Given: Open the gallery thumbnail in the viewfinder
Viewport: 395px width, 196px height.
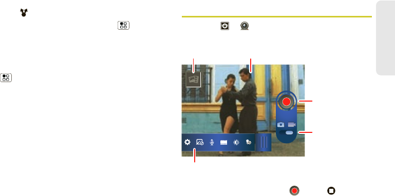Looking at the screenshot, I should click(x=194, y=80).
